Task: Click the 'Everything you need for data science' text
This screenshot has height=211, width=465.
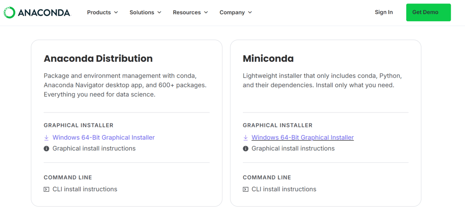Action: coord(100,94)
